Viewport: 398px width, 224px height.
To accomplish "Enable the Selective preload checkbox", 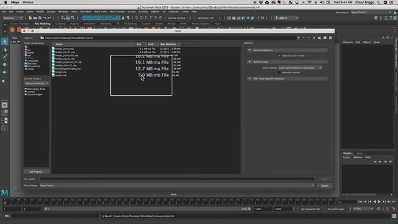I will (279, 72).
